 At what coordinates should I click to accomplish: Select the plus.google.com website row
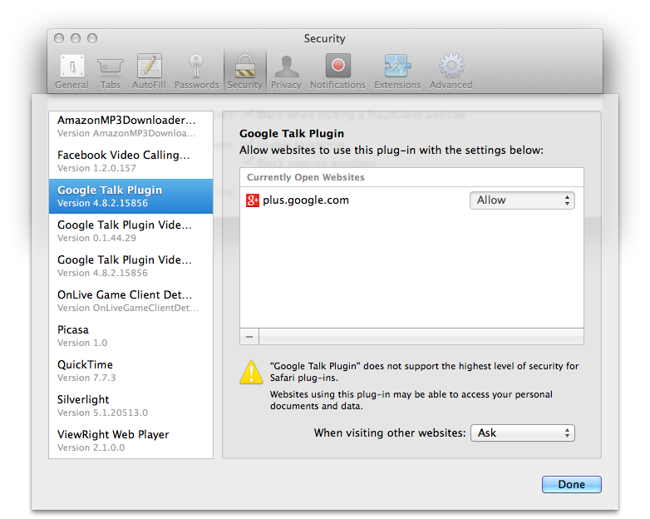[411, 200]
